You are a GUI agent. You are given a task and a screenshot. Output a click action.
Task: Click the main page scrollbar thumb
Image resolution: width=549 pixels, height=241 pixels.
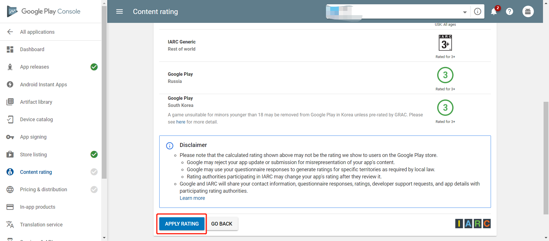(x=546, y=158)
